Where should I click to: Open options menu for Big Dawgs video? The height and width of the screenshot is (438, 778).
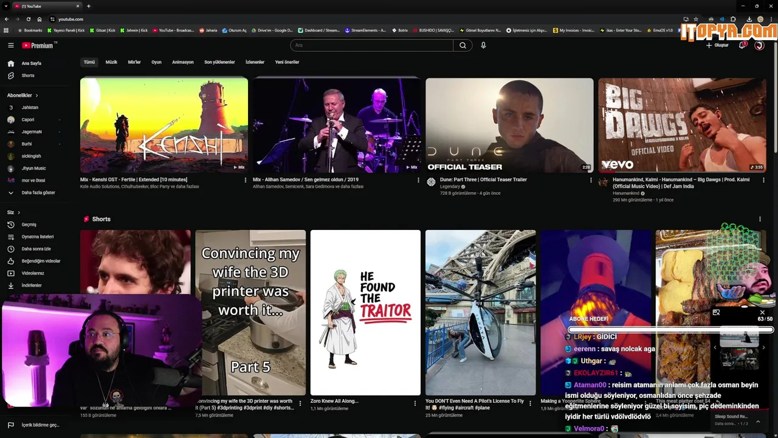tap(763, 180)
